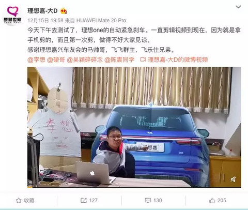Open the @吴颖碎碎念 mention
Screen dimensions: 248x210
click(x=85, y=59)
